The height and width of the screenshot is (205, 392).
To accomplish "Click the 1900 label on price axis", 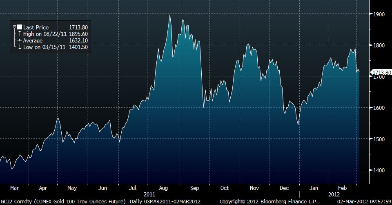I will point(379,14).
